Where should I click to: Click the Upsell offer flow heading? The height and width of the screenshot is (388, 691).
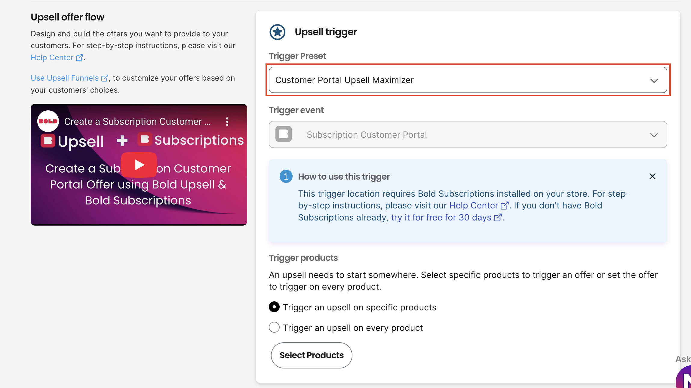(67, 17)
